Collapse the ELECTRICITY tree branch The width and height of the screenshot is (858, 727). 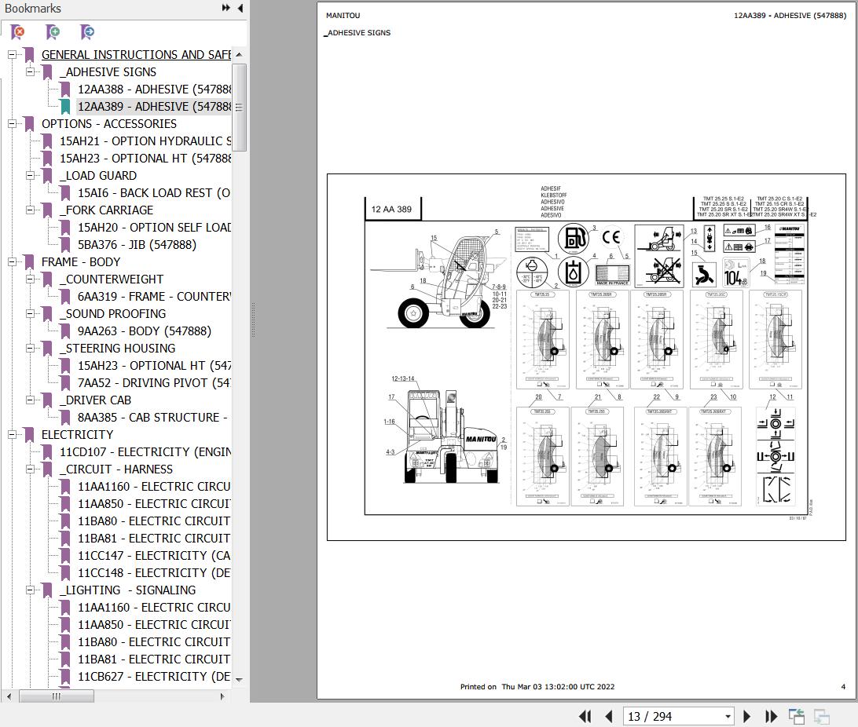point(13,434)
